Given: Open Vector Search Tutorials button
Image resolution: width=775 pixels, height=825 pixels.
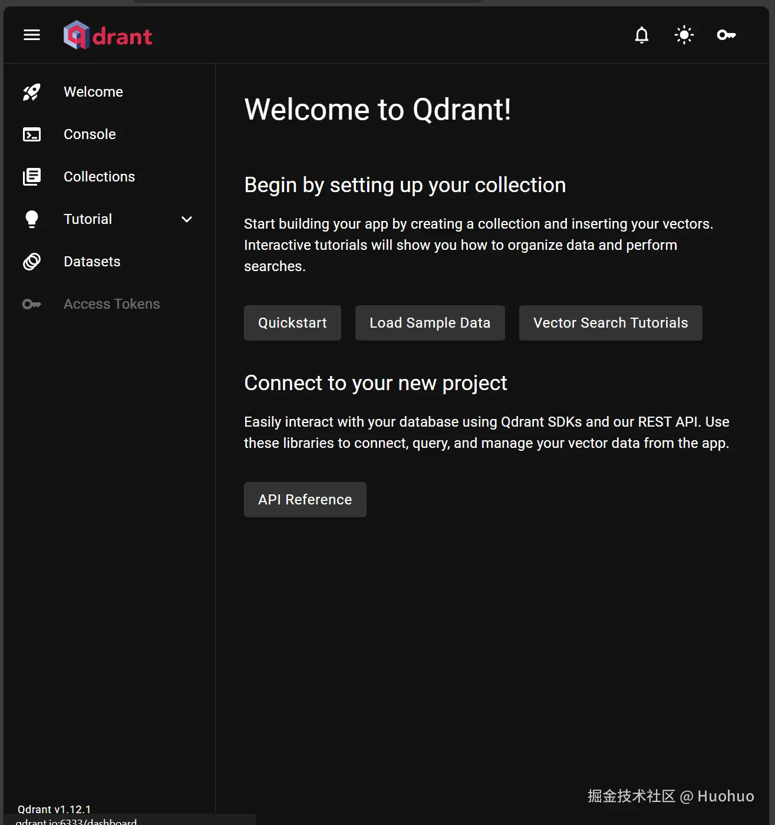Looking at the screenshot, I should tap(611, 323).
